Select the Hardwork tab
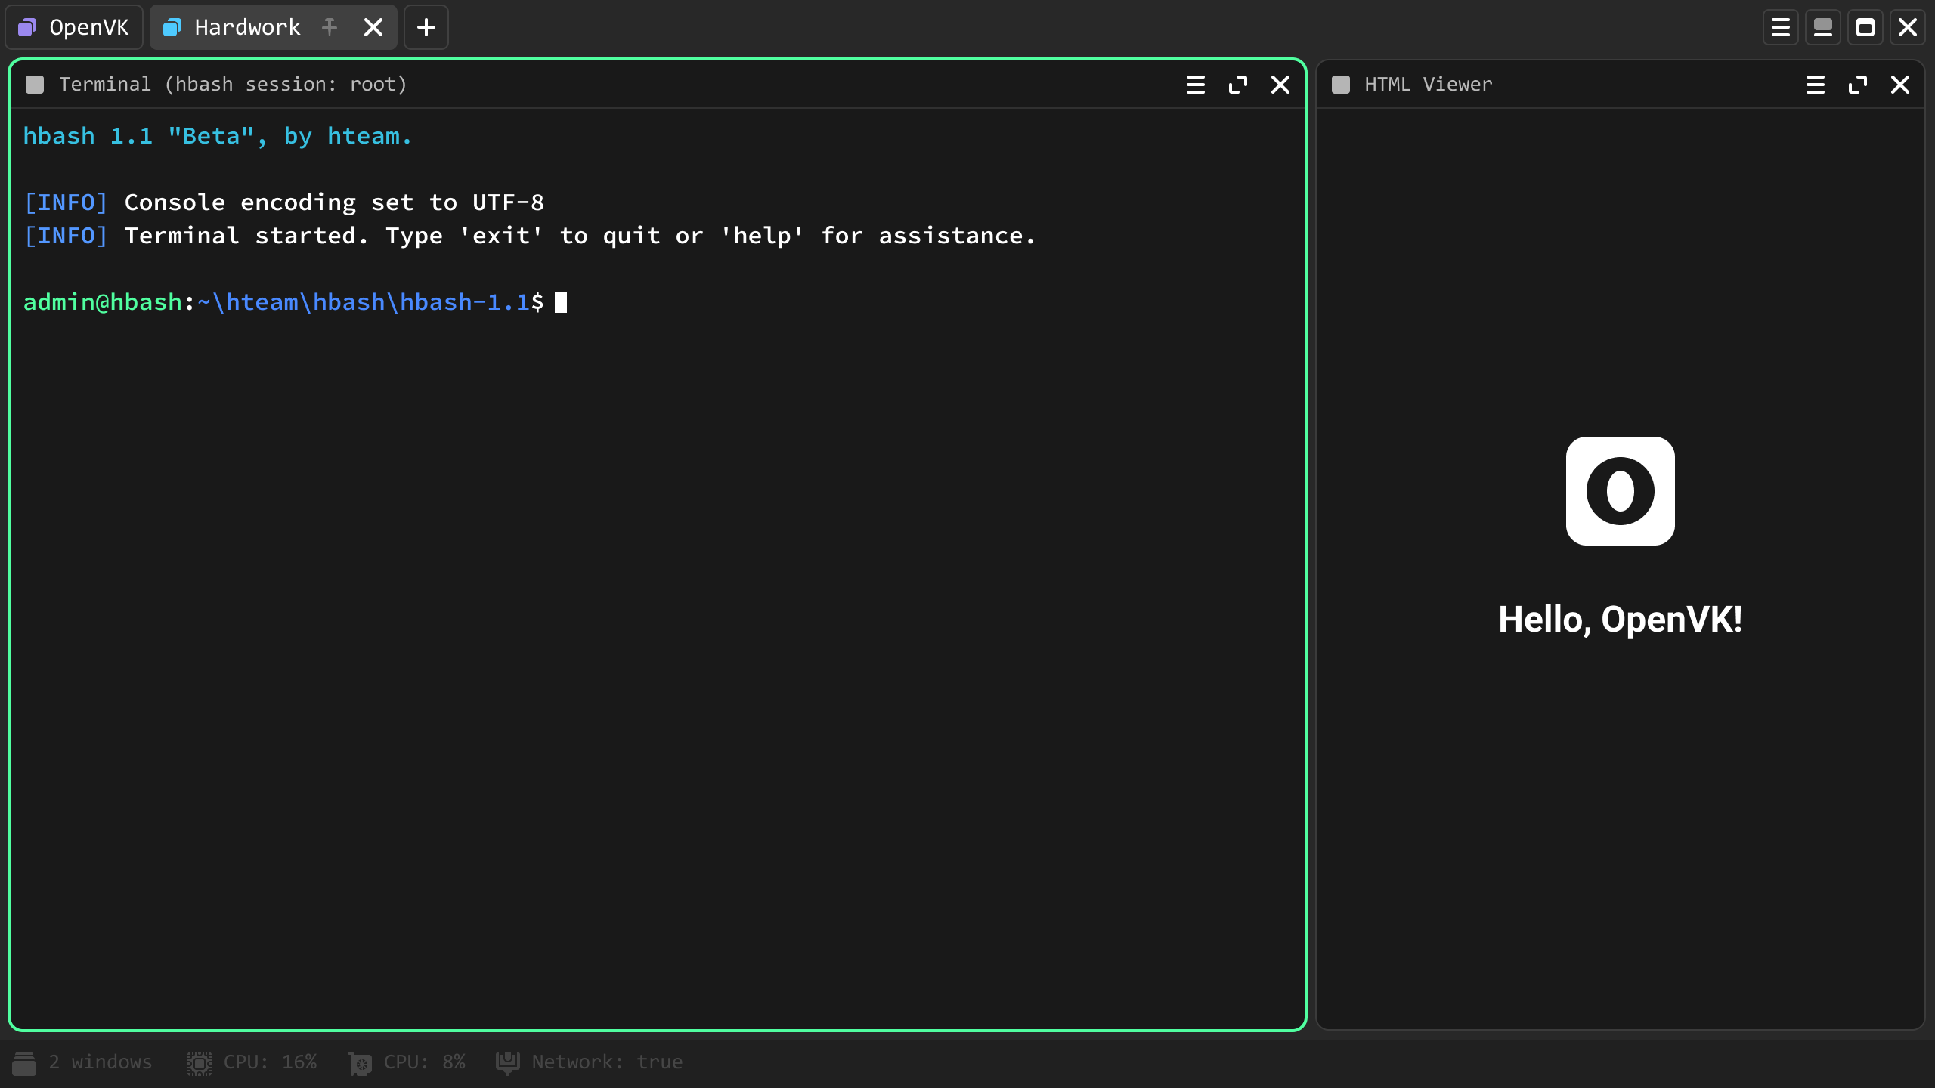The image size is (1935, 1088). [273, 28]
